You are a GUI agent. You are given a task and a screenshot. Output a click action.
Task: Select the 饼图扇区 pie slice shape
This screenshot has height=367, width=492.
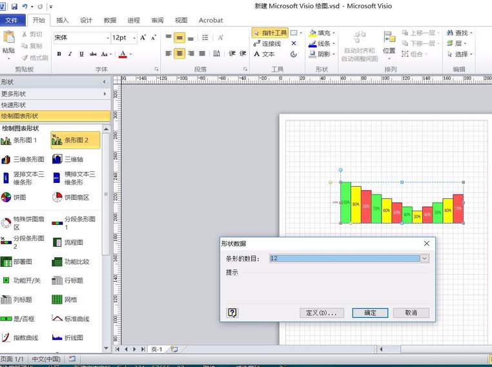tap(71, 197)
